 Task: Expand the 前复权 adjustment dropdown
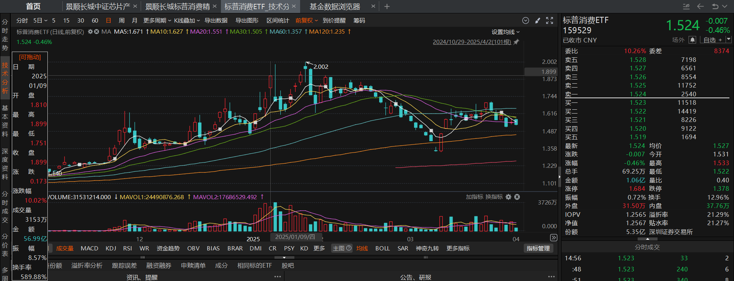tap(307, 21)
